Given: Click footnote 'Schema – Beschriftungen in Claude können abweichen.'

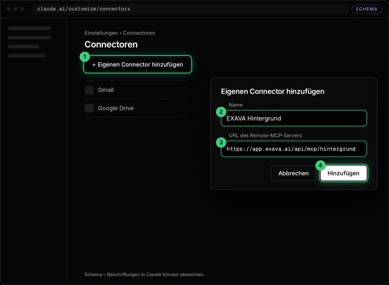Looking at the screenshot, I should pyautogui.click(x=144, y=274).
